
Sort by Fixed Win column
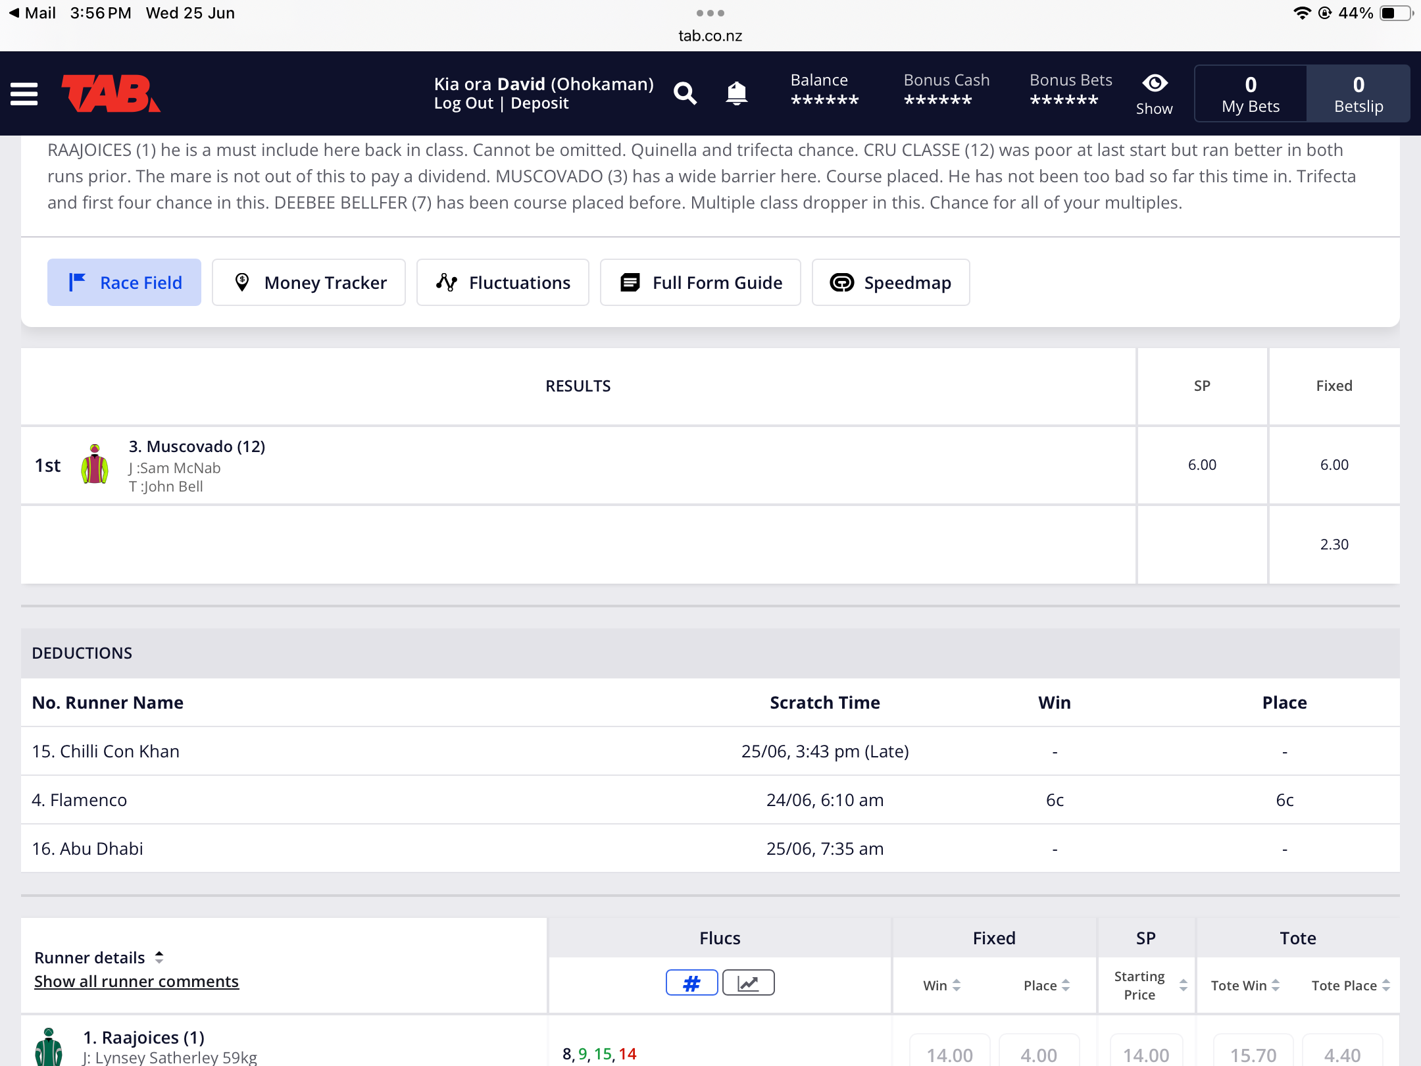(x=941, y=985)
